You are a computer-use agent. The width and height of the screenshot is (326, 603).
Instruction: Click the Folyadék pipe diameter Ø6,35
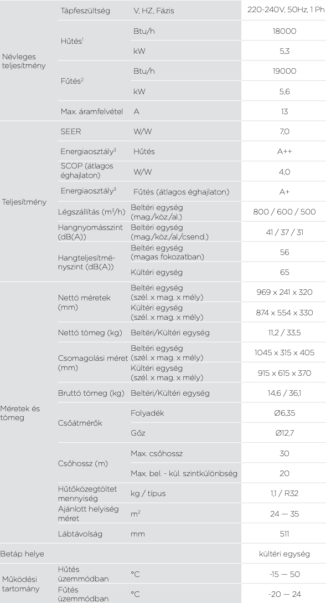(x=284, y=413)
